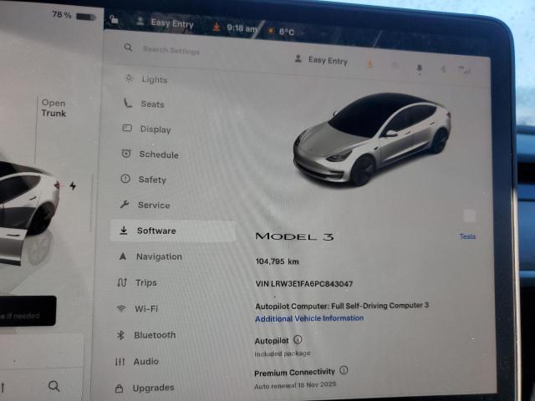Open the Wi-Fi settings menu
This screenshot has width=535, height=401.
click(x=137, y=308)
